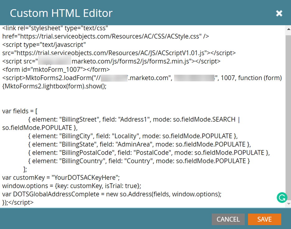Click the MktoForms2.loadForm call line

coord(142,78)
